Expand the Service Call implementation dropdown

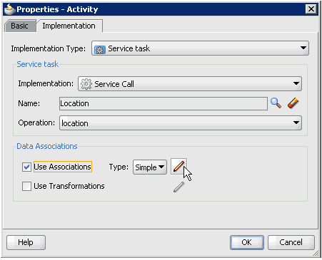(x=190, y=83)
